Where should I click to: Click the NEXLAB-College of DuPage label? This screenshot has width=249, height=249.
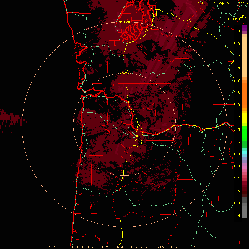[x=221, y=3]
